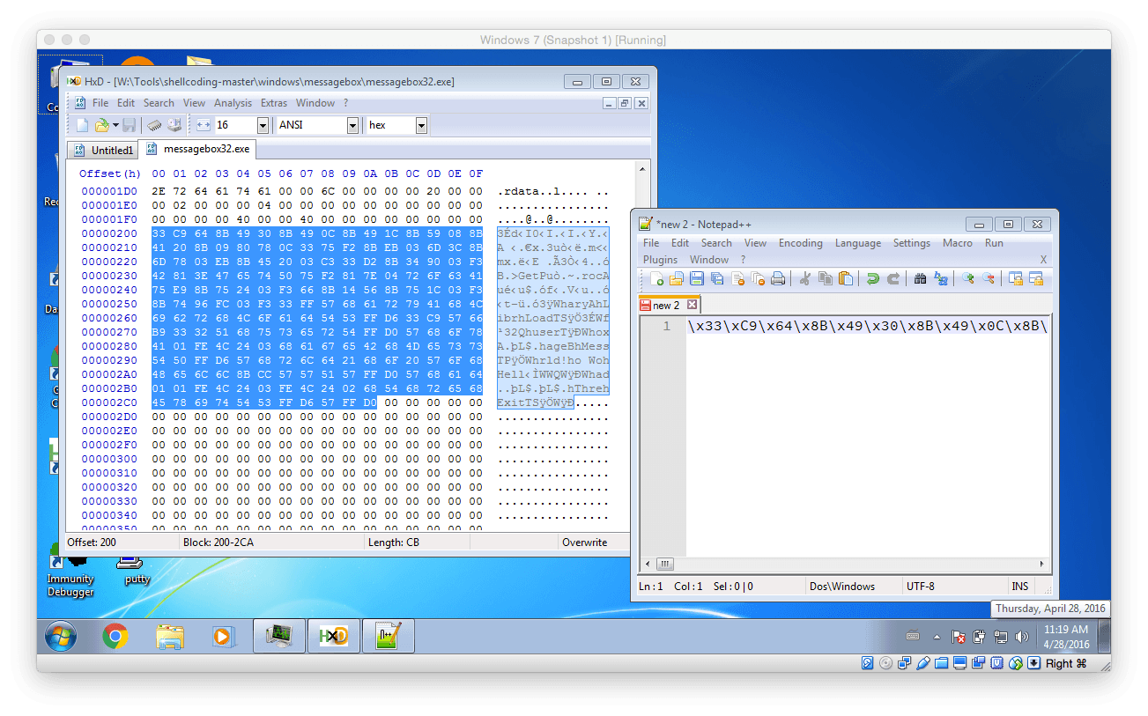
Task: Open disk icon in HxD toolbar
Action: [x=174, y=125]
